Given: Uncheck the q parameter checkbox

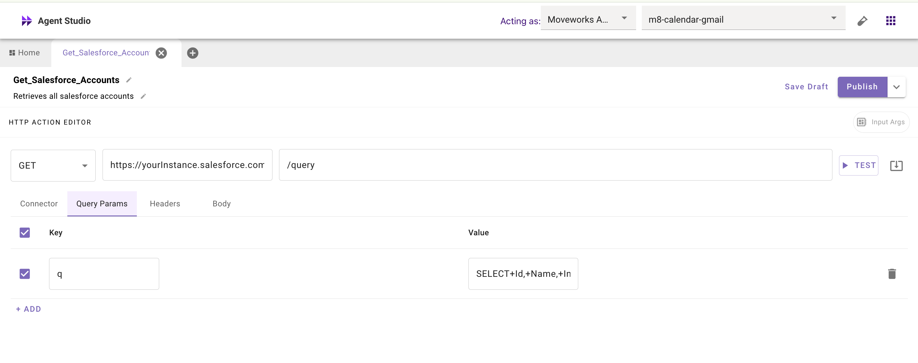Looking at the screenshot, I should (x=25, y=274).
